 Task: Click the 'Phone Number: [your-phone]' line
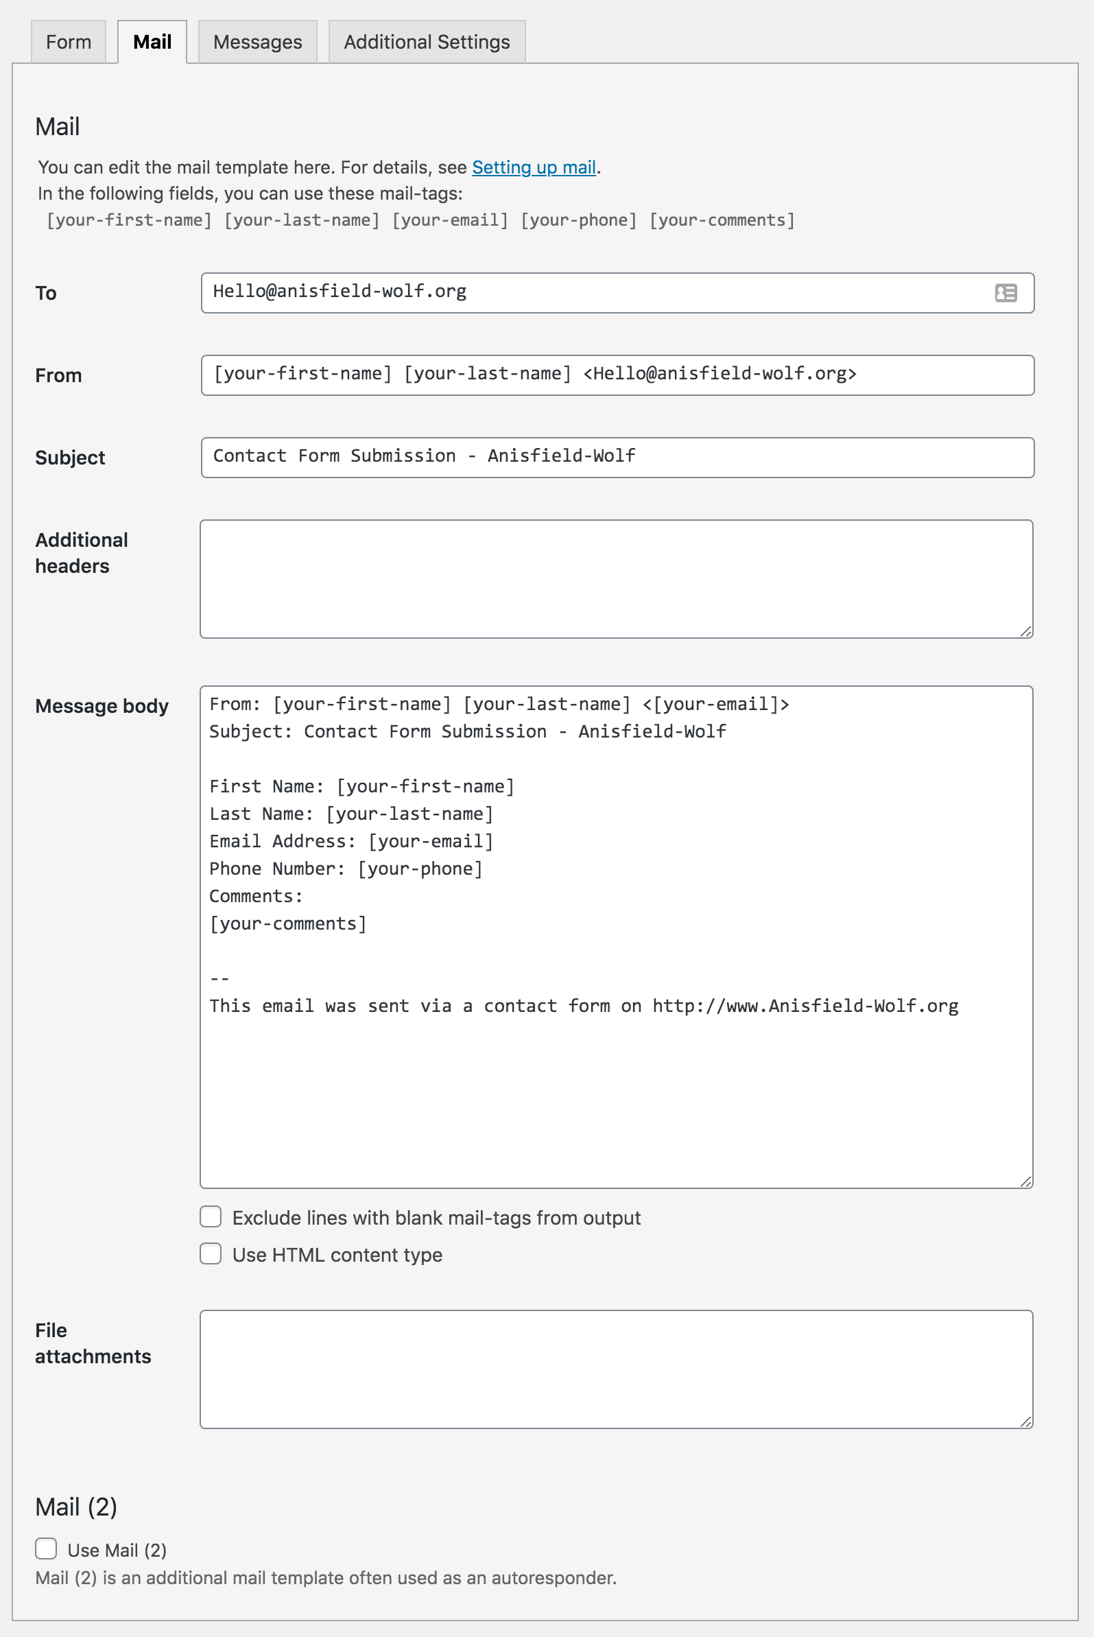[346, 869]
